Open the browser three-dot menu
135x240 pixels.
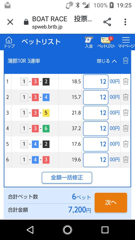(x=125, y=22)
